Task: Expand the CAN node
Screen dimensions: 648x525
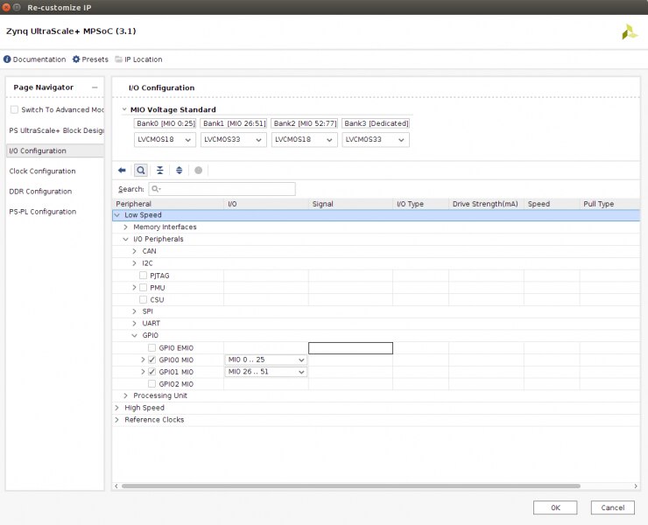Action: click(x=134, y=251)
